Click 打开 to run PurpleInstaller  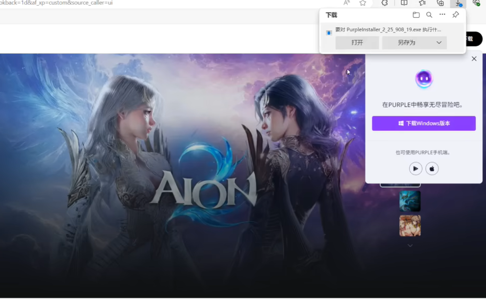pyautogui.click(x=357, y=43)
